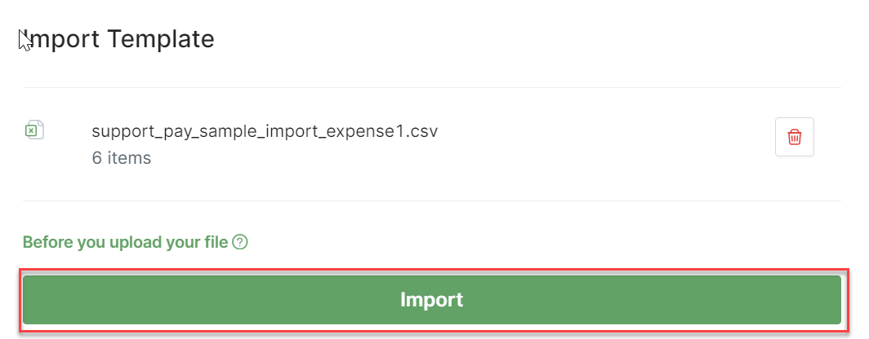Open the help question mark icon
The height and width of the screenshot is (339, 869).
[240, 242]
